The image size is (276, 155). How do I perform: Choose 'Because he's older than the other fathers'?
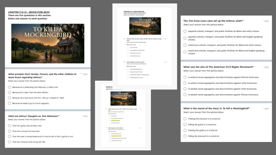9,92
